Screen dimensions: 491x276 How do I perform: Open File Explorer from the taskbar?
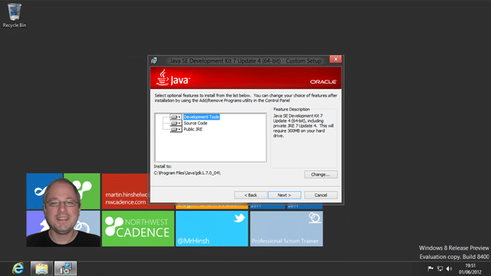[x=41, y=268]
